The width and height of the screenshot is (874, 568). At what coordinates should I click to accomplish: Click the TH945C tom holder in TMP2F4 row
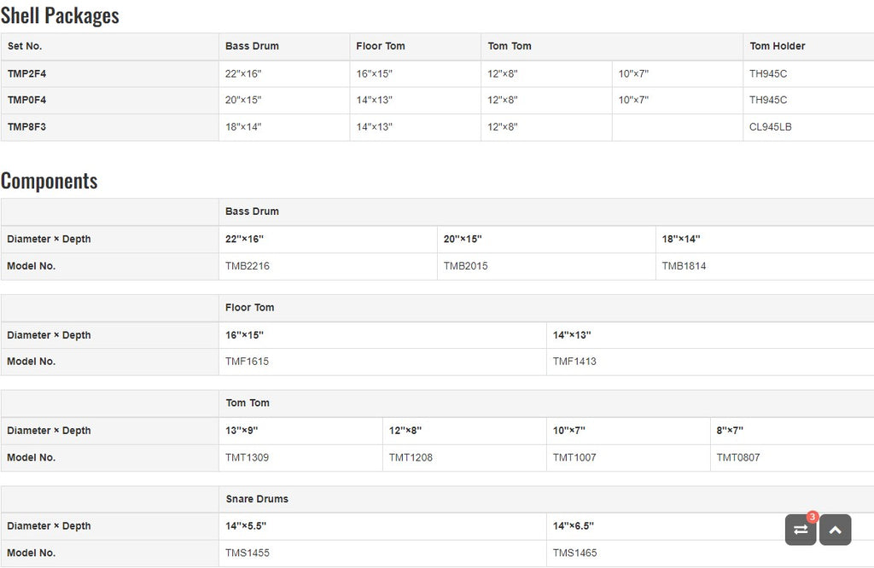768,73
